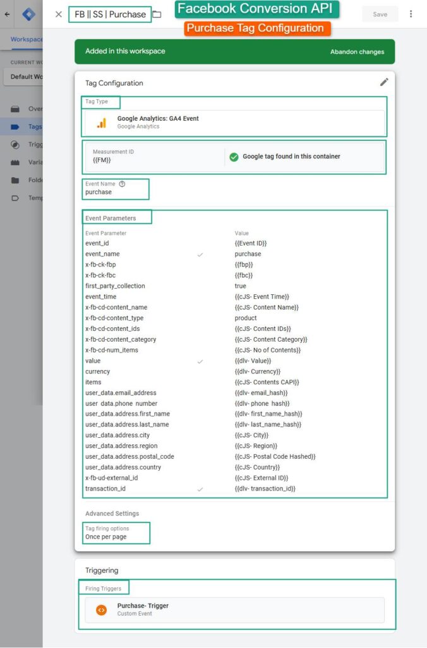Open the Default Workspace selector
The image size is (427, 648).
(24, 77)
